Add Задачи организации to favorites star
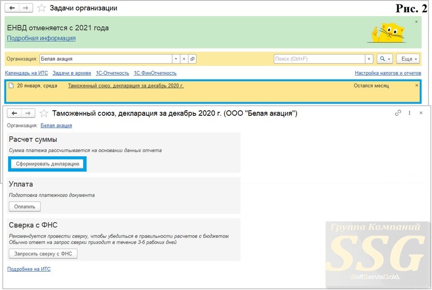432x290 pixels. (41, 8)
